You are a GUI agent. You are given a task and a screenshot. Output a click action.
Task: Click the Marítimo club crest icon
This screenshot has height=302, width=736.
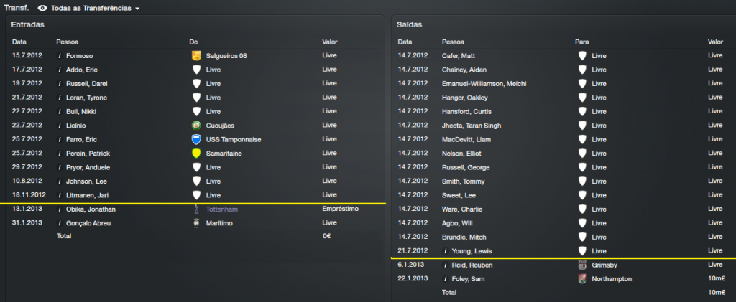pyautogui.click(x=196, y=223)
